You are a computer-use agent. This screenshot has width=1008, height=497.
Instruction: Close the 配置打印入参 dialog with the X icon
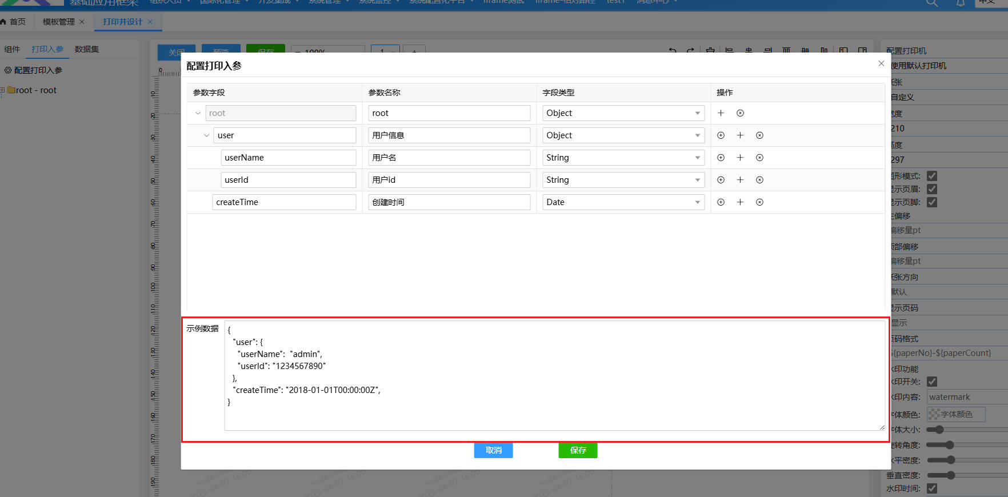click(x=881, y=63)
